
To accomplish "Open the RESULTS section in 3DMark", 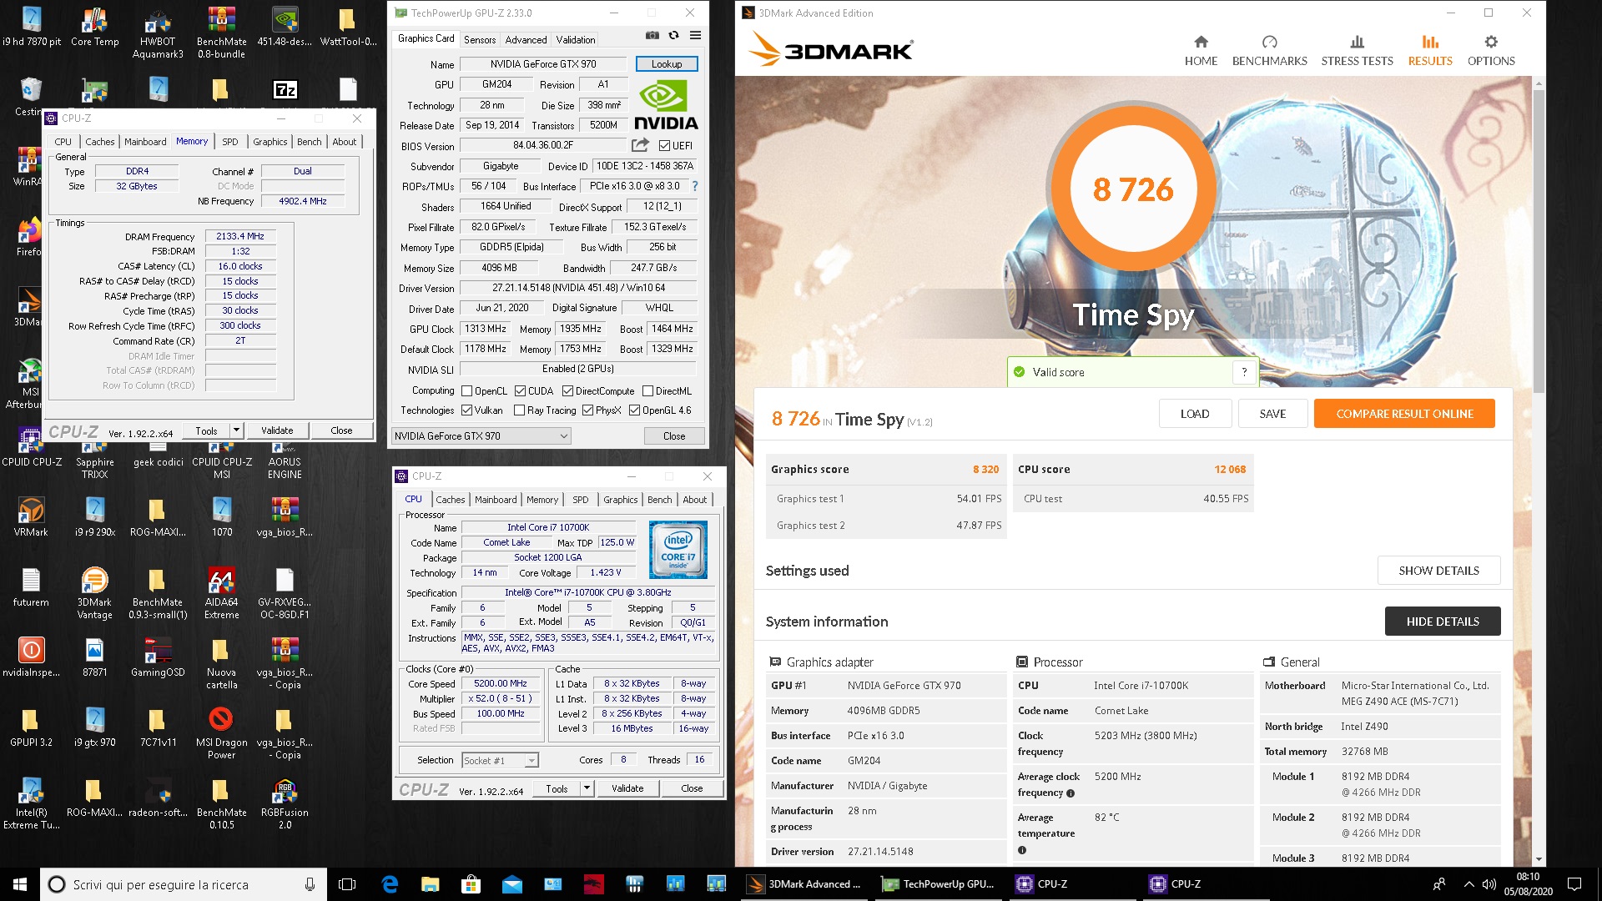I will coord(1430,51).
